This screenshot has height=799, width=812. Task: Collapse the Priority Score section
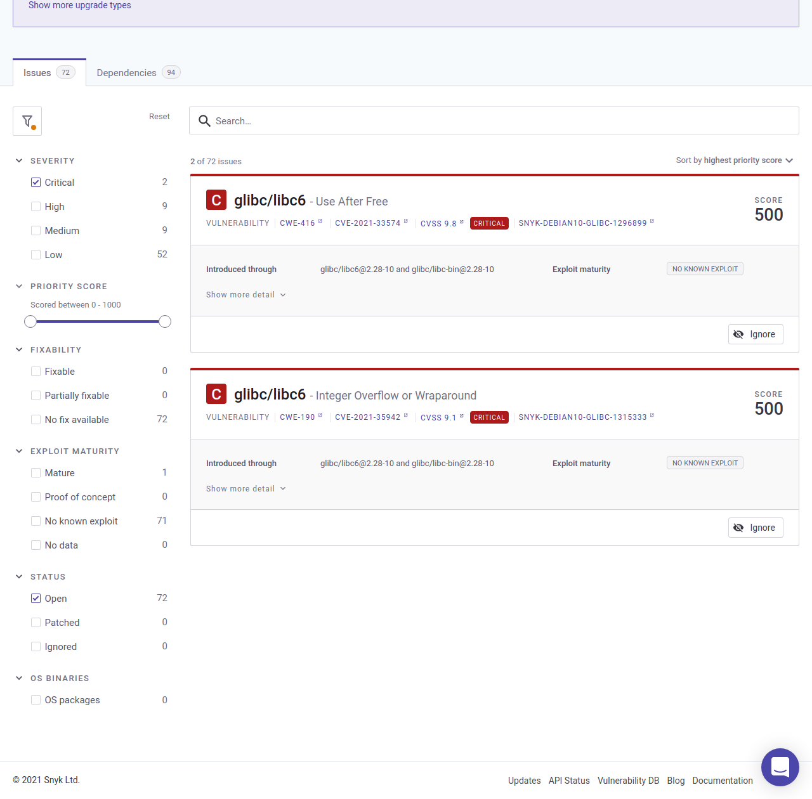click(19, 287)
